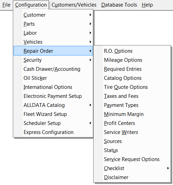Expand the Checklist submenu
Viewport: 173px width, 185px height.
pyautogui.click(x=132, y=168)
